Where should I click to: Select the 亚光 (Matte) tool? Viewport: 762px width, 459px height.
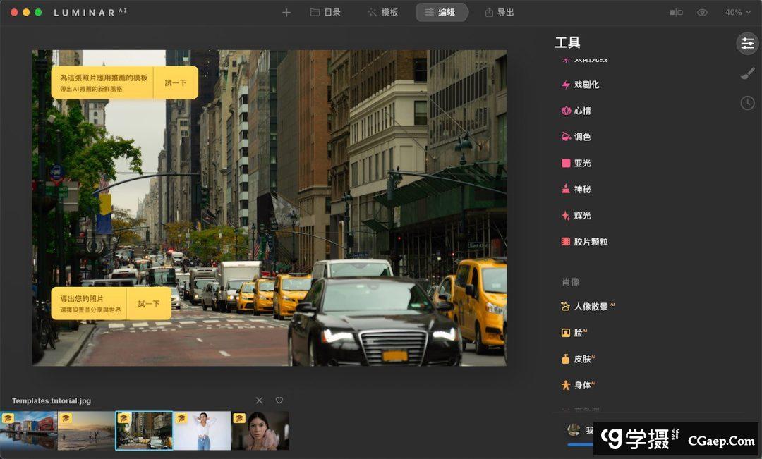coord(582,163)
